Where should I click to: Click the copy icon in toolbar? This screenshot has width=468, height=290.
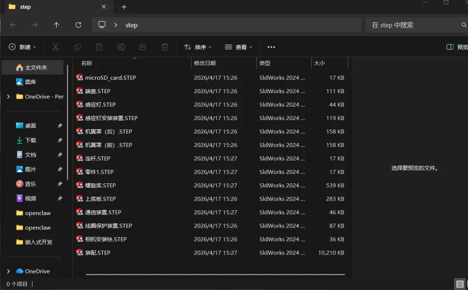(x=77, y=47)
